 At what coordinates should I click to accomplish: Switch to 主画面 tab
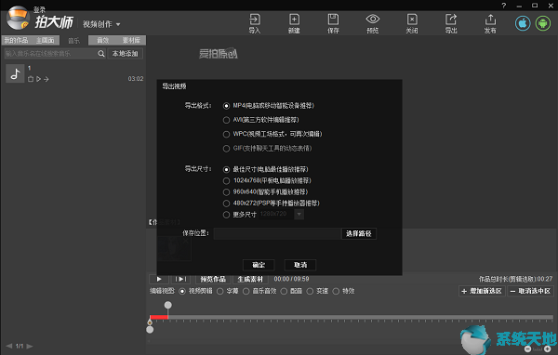point(46,40)
